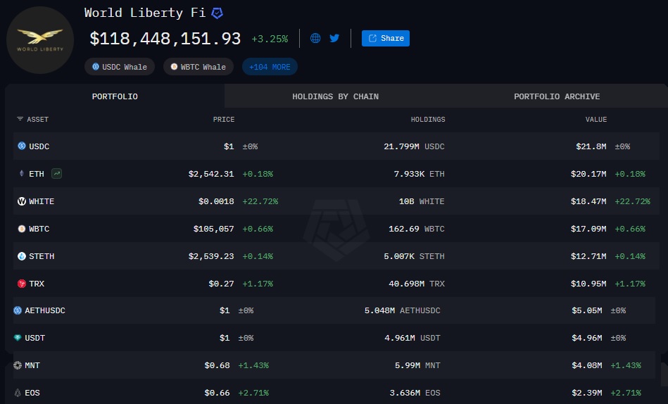Switch to the Portfolio tab
Viewport: 668px width, 404px height.
[115, 96]
